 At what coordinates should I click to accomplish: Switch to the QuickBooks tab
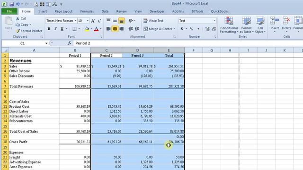tap(220, 11)
